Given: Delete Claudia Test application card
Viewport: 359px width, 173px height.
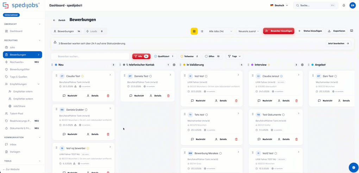Looking at the screenshot, I should tap(108, 96).
